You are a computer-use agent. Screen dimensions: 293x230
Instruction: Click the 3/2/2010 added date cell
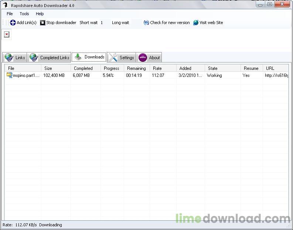pos(190,75)
